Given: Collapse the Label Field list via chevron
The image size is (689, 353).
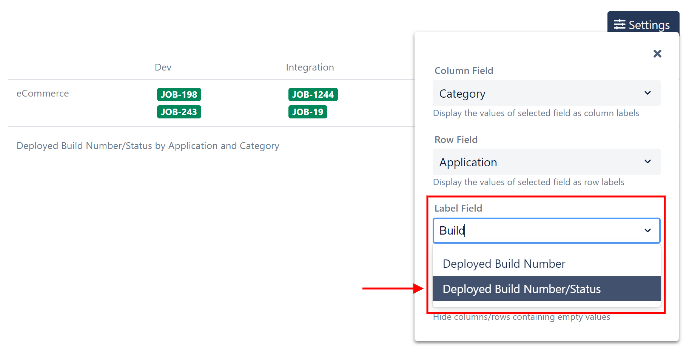Looking at the screenshot, I should tap(647, 230).
